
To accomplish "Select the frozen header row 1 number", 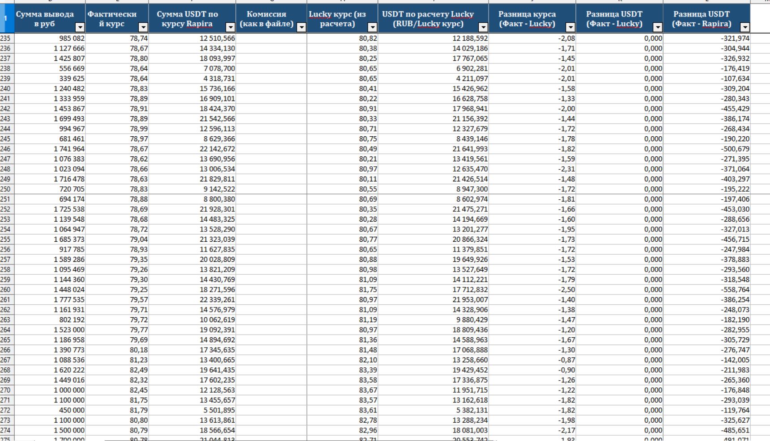I will 6,18.
